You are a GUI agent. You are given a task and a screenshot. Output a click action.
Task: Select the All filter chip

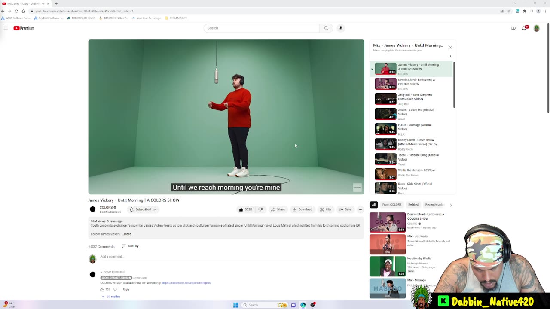[x=374, y=205]
